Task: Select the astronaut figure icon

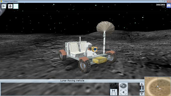Action: click(10, 6)
